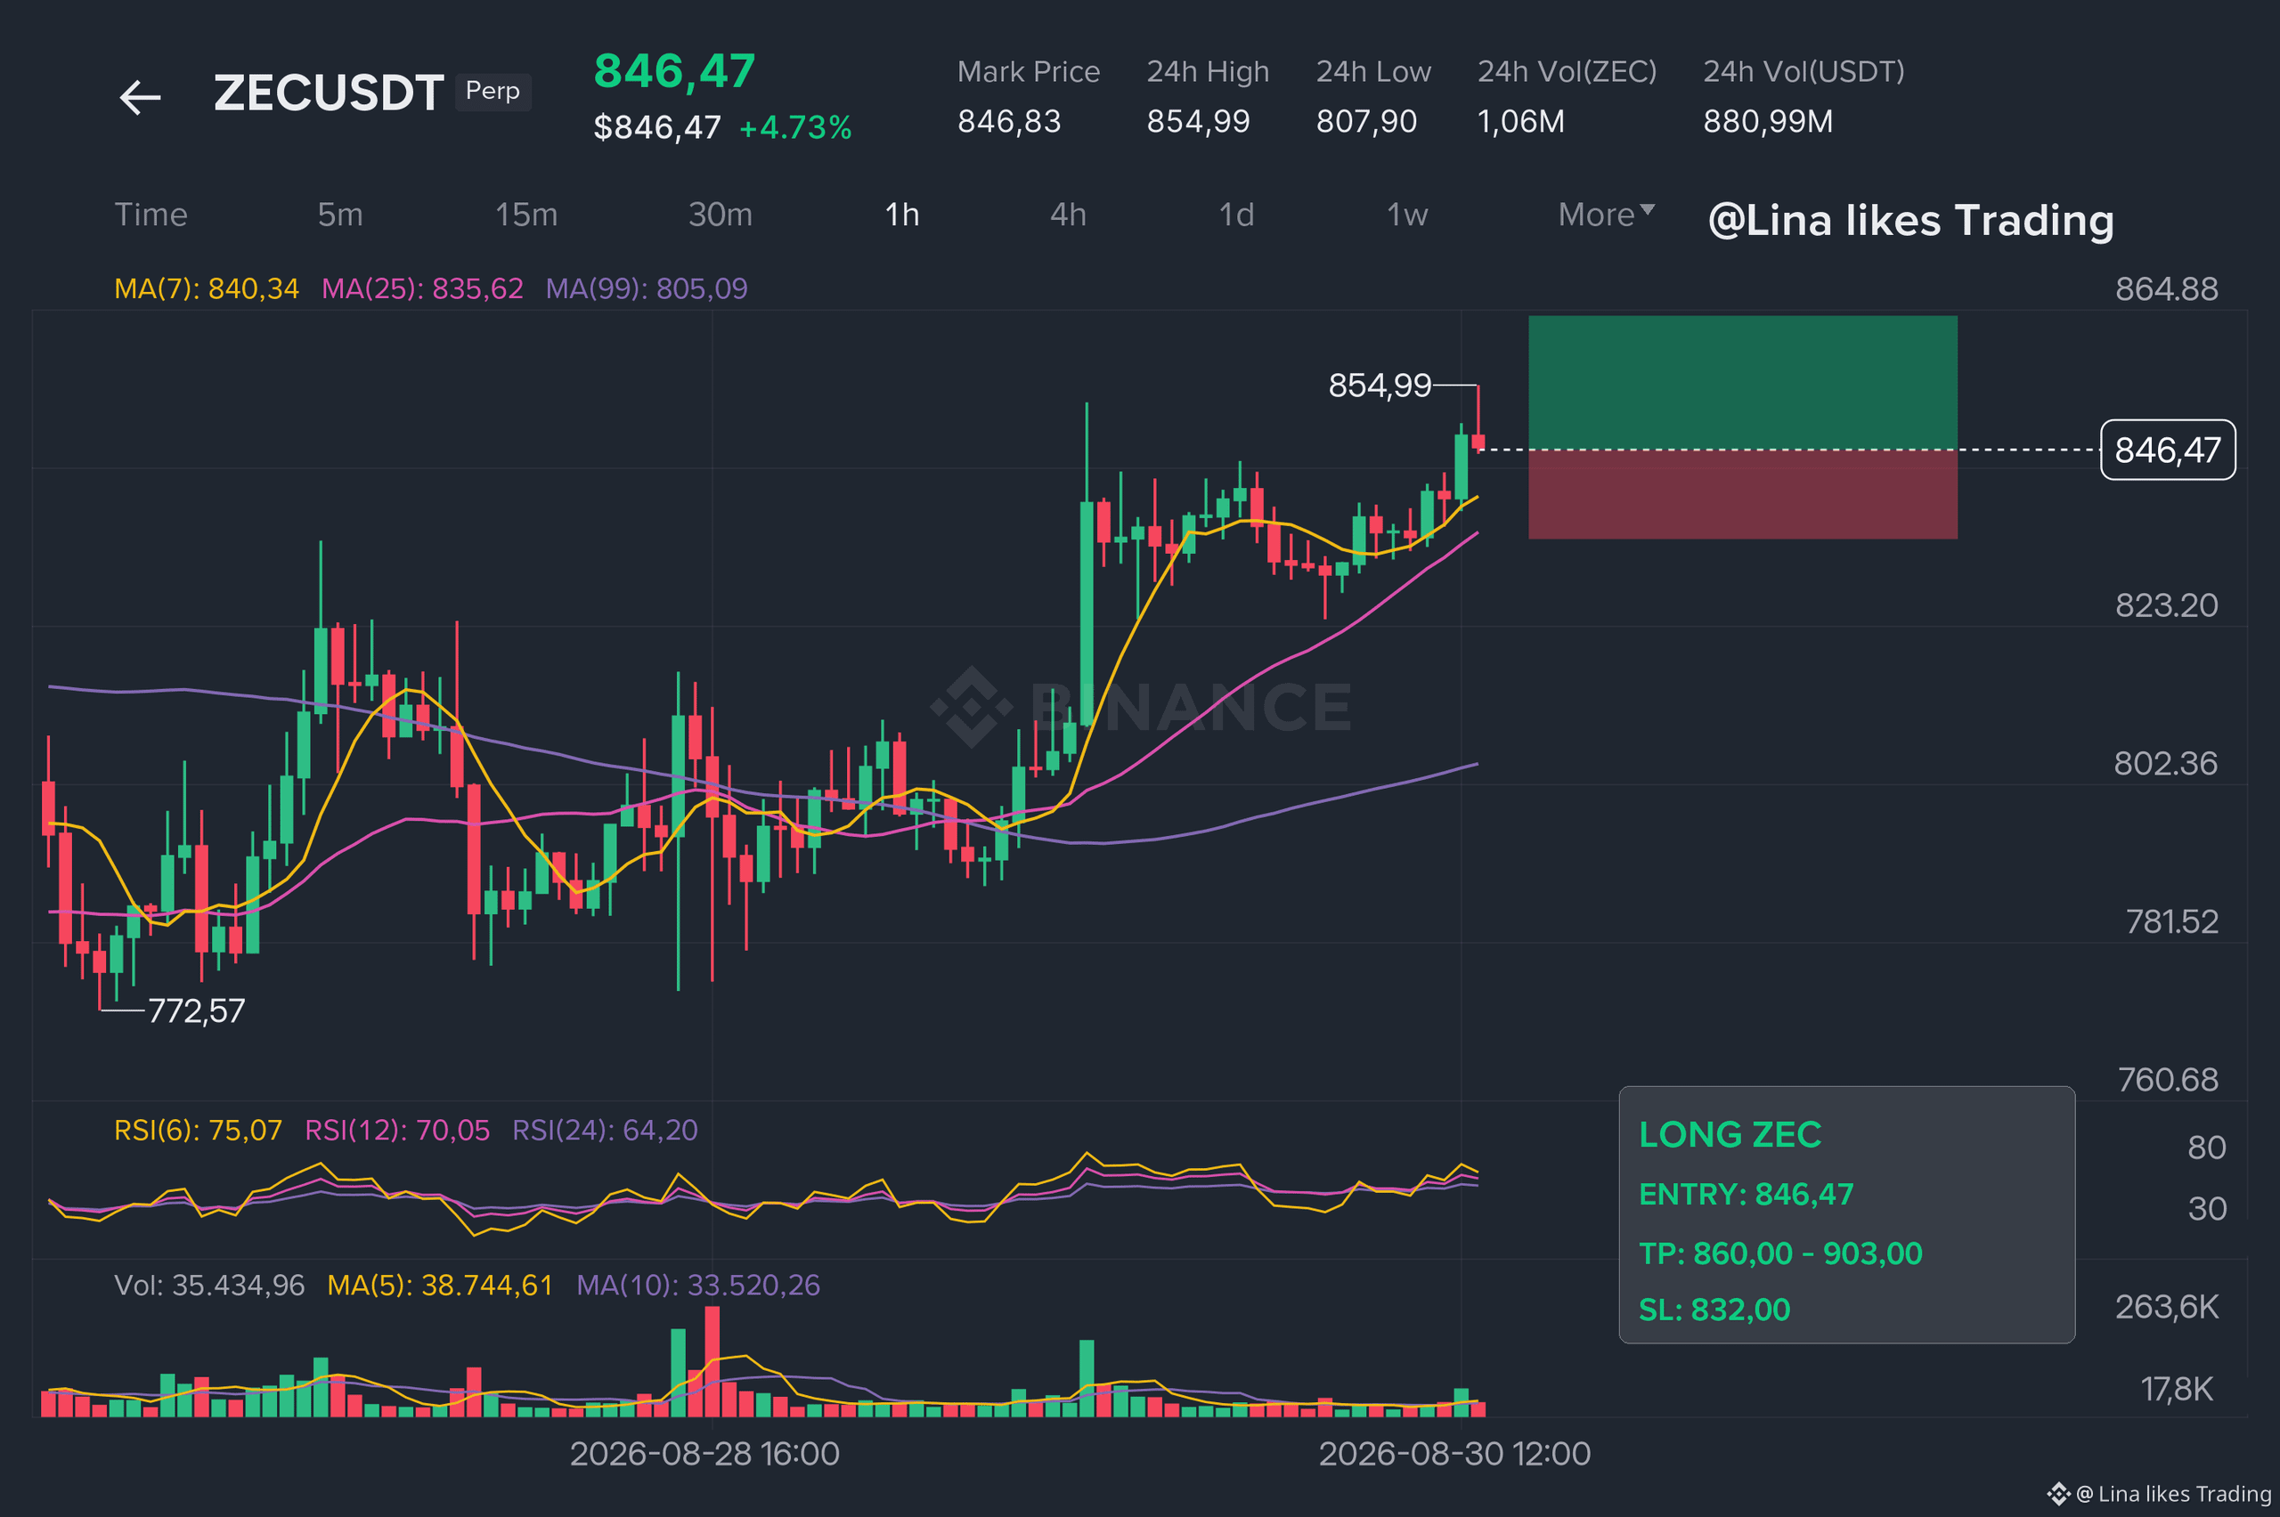Switch to the 1w interval

1407,215
